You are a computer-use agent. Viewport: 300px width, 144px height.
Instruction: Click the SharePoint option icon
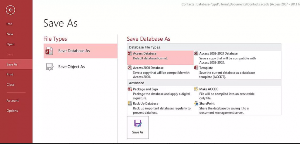[196, 103]
